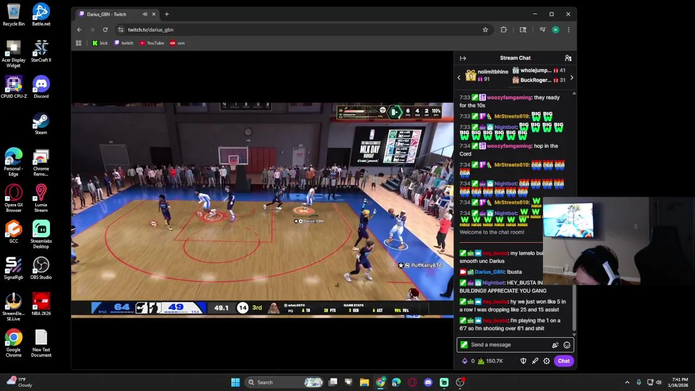Open the emote picker smiley icon

coord(567,345)
